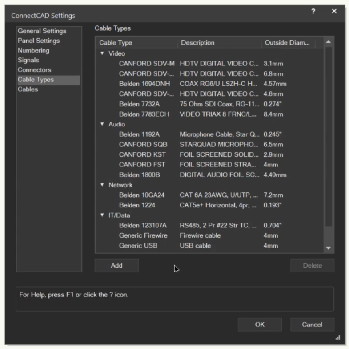
Task: Collapse the Network cable category
Action: click(x=102, y=185)
